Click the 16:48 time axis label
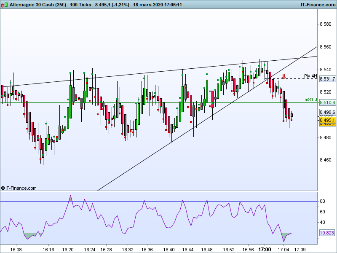The height and width of the screenshot is (253, 337). 207,250
